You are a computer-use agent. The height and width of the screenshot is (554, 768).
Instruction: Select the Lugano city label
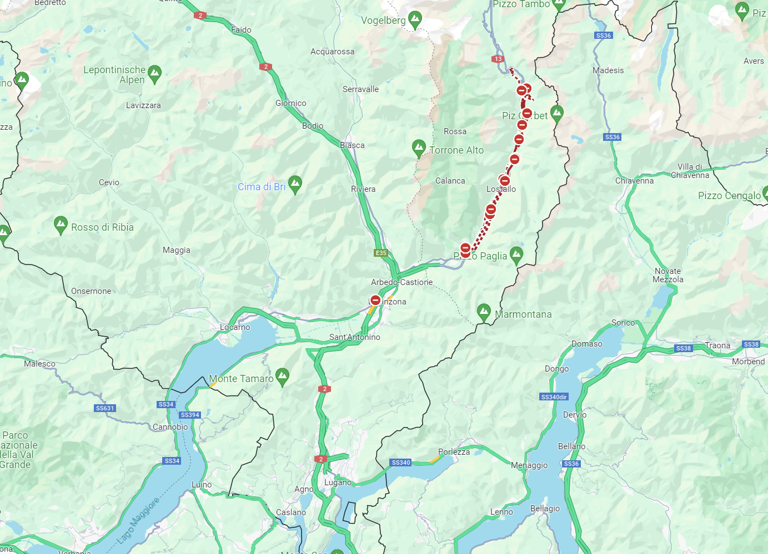point(338,482)
